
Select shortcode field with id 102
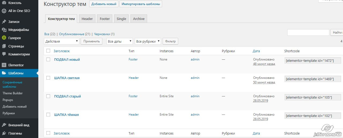click(313, 116)
